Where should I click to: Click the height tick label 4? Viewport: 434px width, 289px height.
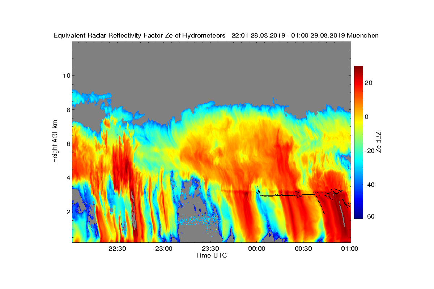[68, 178]
